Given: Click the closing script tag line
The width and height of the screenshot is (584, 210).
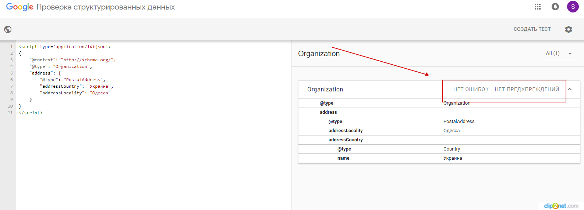Looking at the screenshot, I should point(31,113).
